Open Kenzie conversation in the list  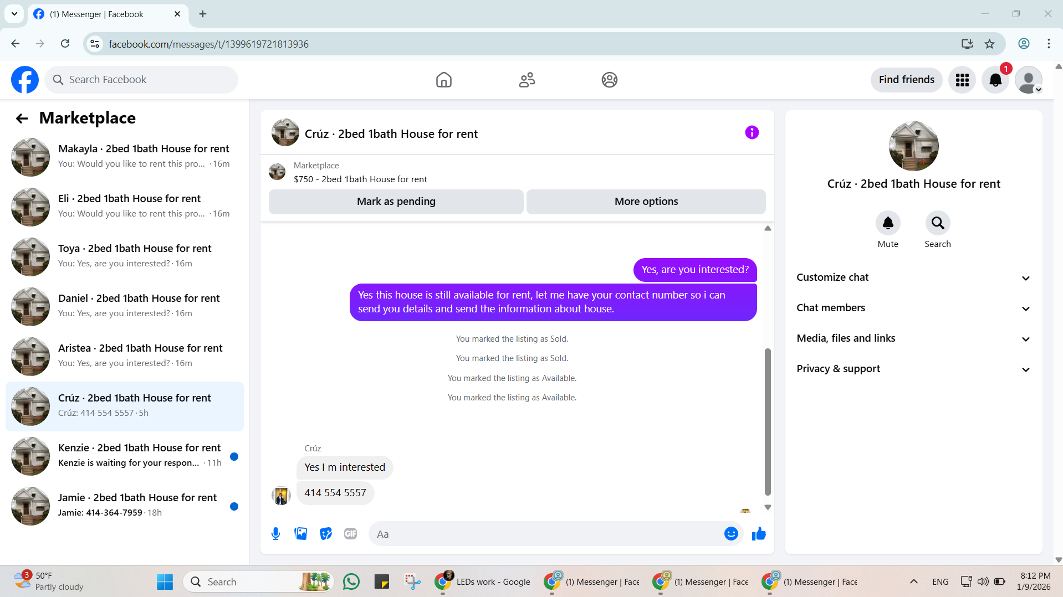click(x=125, y=456)
